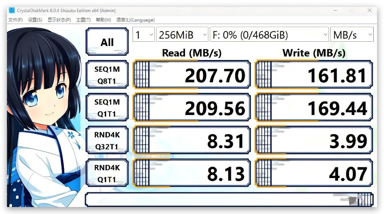Start the RND4K Q1T1 test
The height and width of the screenshot is (214, 384).
coord(107,173)
